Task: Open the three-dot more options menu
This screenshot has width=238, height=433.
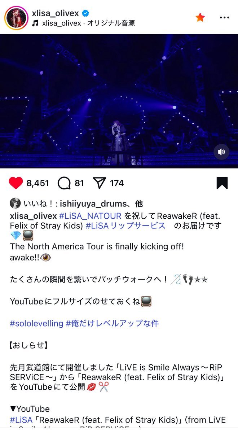Action: (x=224, y=17)
